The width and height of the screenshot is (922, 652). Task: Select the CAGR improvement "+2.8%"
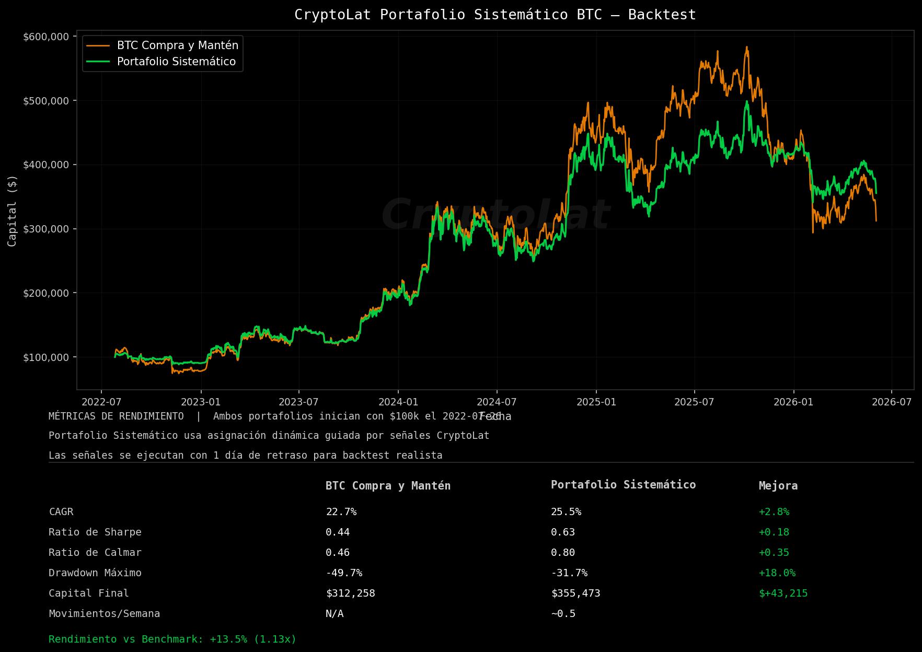point(774,512)
